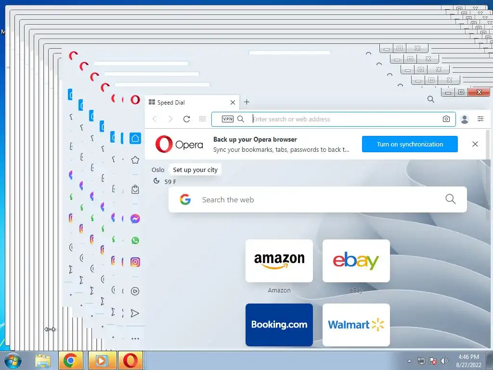493x370 pixels.
Task: Open the Start Page grid icon
Action: [203, 119]
